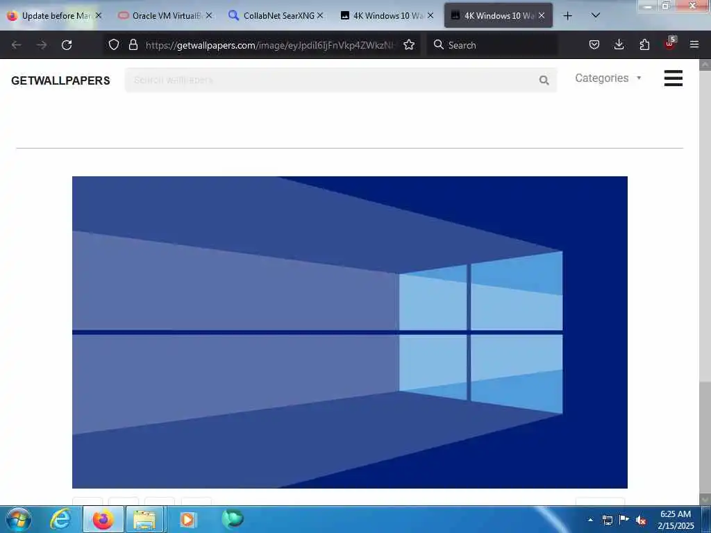Open the uBlock extension badge icon

(x=670, y=44)
